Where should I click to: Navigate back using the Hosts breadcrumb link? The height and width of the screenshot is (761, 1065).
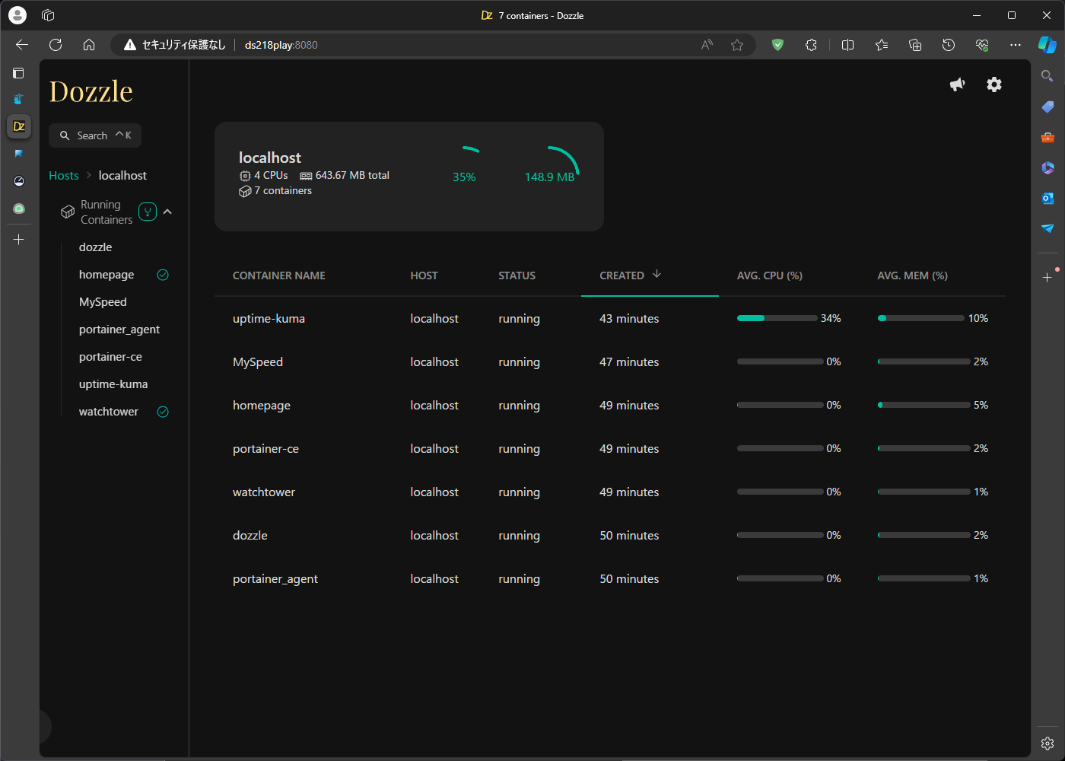pos(64,175)
